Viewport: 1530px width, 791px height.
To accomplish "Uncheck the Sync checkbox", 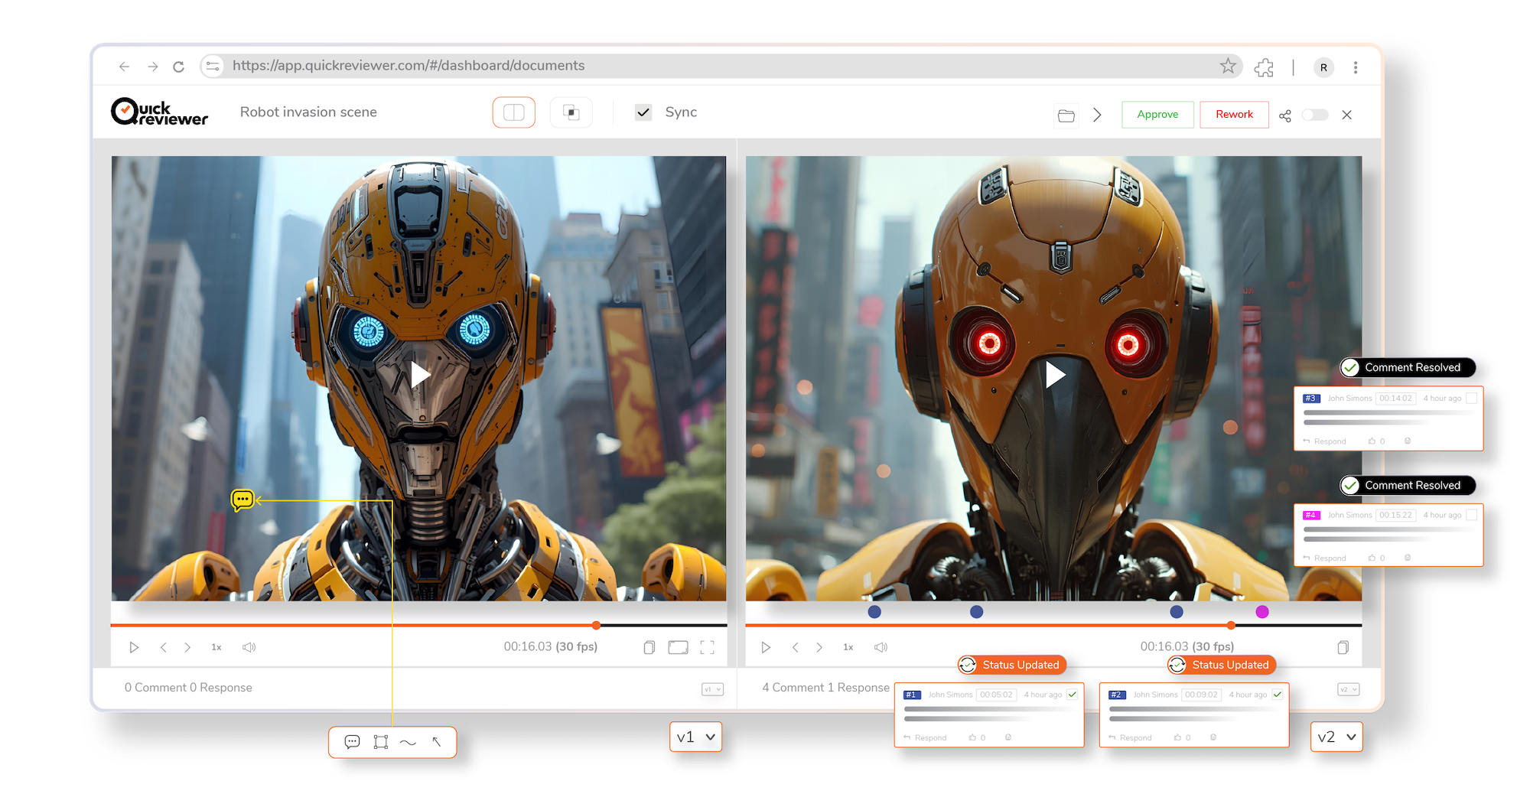I will tap(643, 112).
